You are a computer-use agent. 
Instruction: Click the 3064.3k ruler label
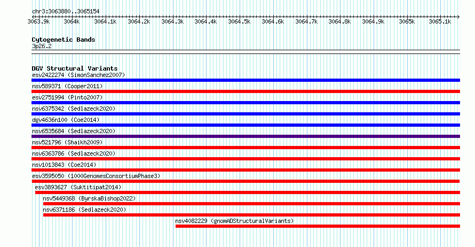coord(172,22)
